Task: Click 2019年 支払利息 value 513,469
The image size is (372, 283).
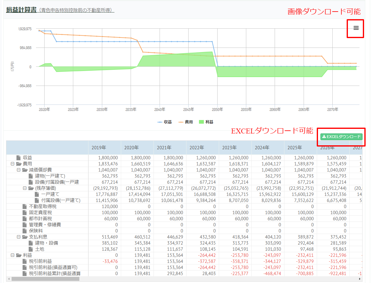Action: tap(110, 237)
